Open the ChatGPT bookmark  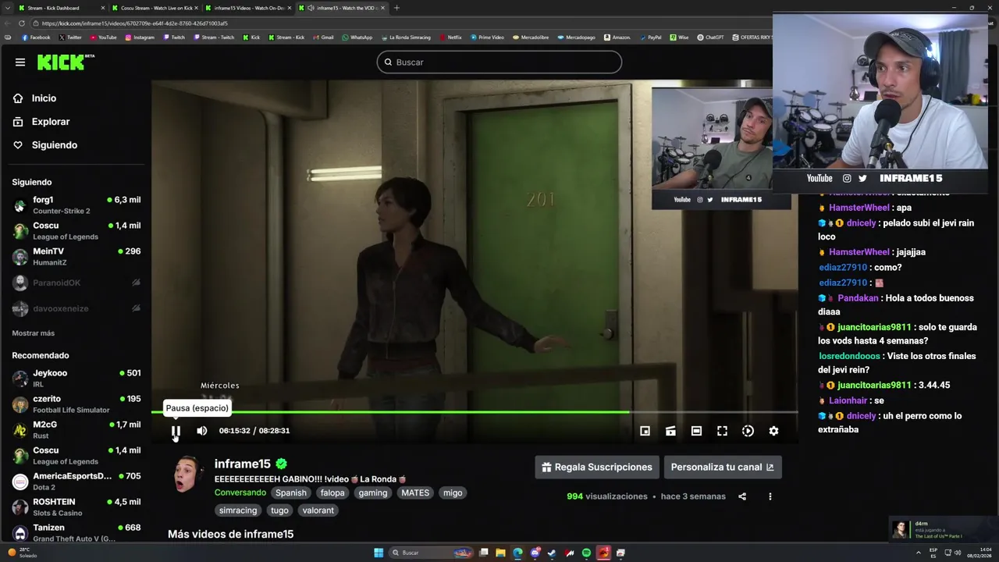tap(710, 37)
